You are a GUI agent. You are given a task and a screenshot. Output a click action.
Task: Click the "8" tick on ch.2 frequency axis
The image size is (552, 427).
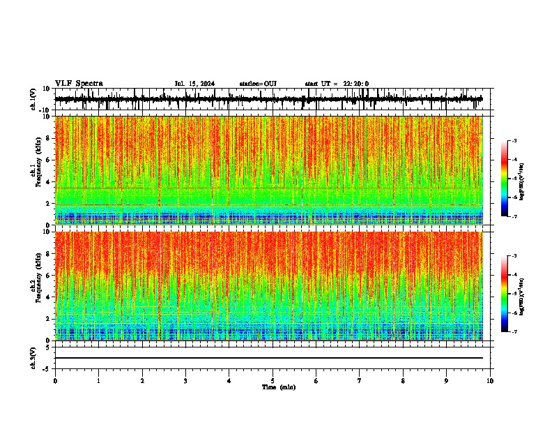click(x=49, y=254)
